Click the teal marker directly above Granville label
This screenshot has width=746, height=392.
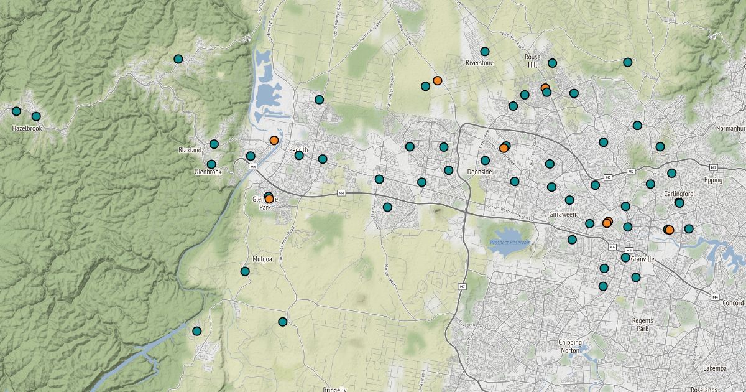pyautogui.click(x=625, y=258)
